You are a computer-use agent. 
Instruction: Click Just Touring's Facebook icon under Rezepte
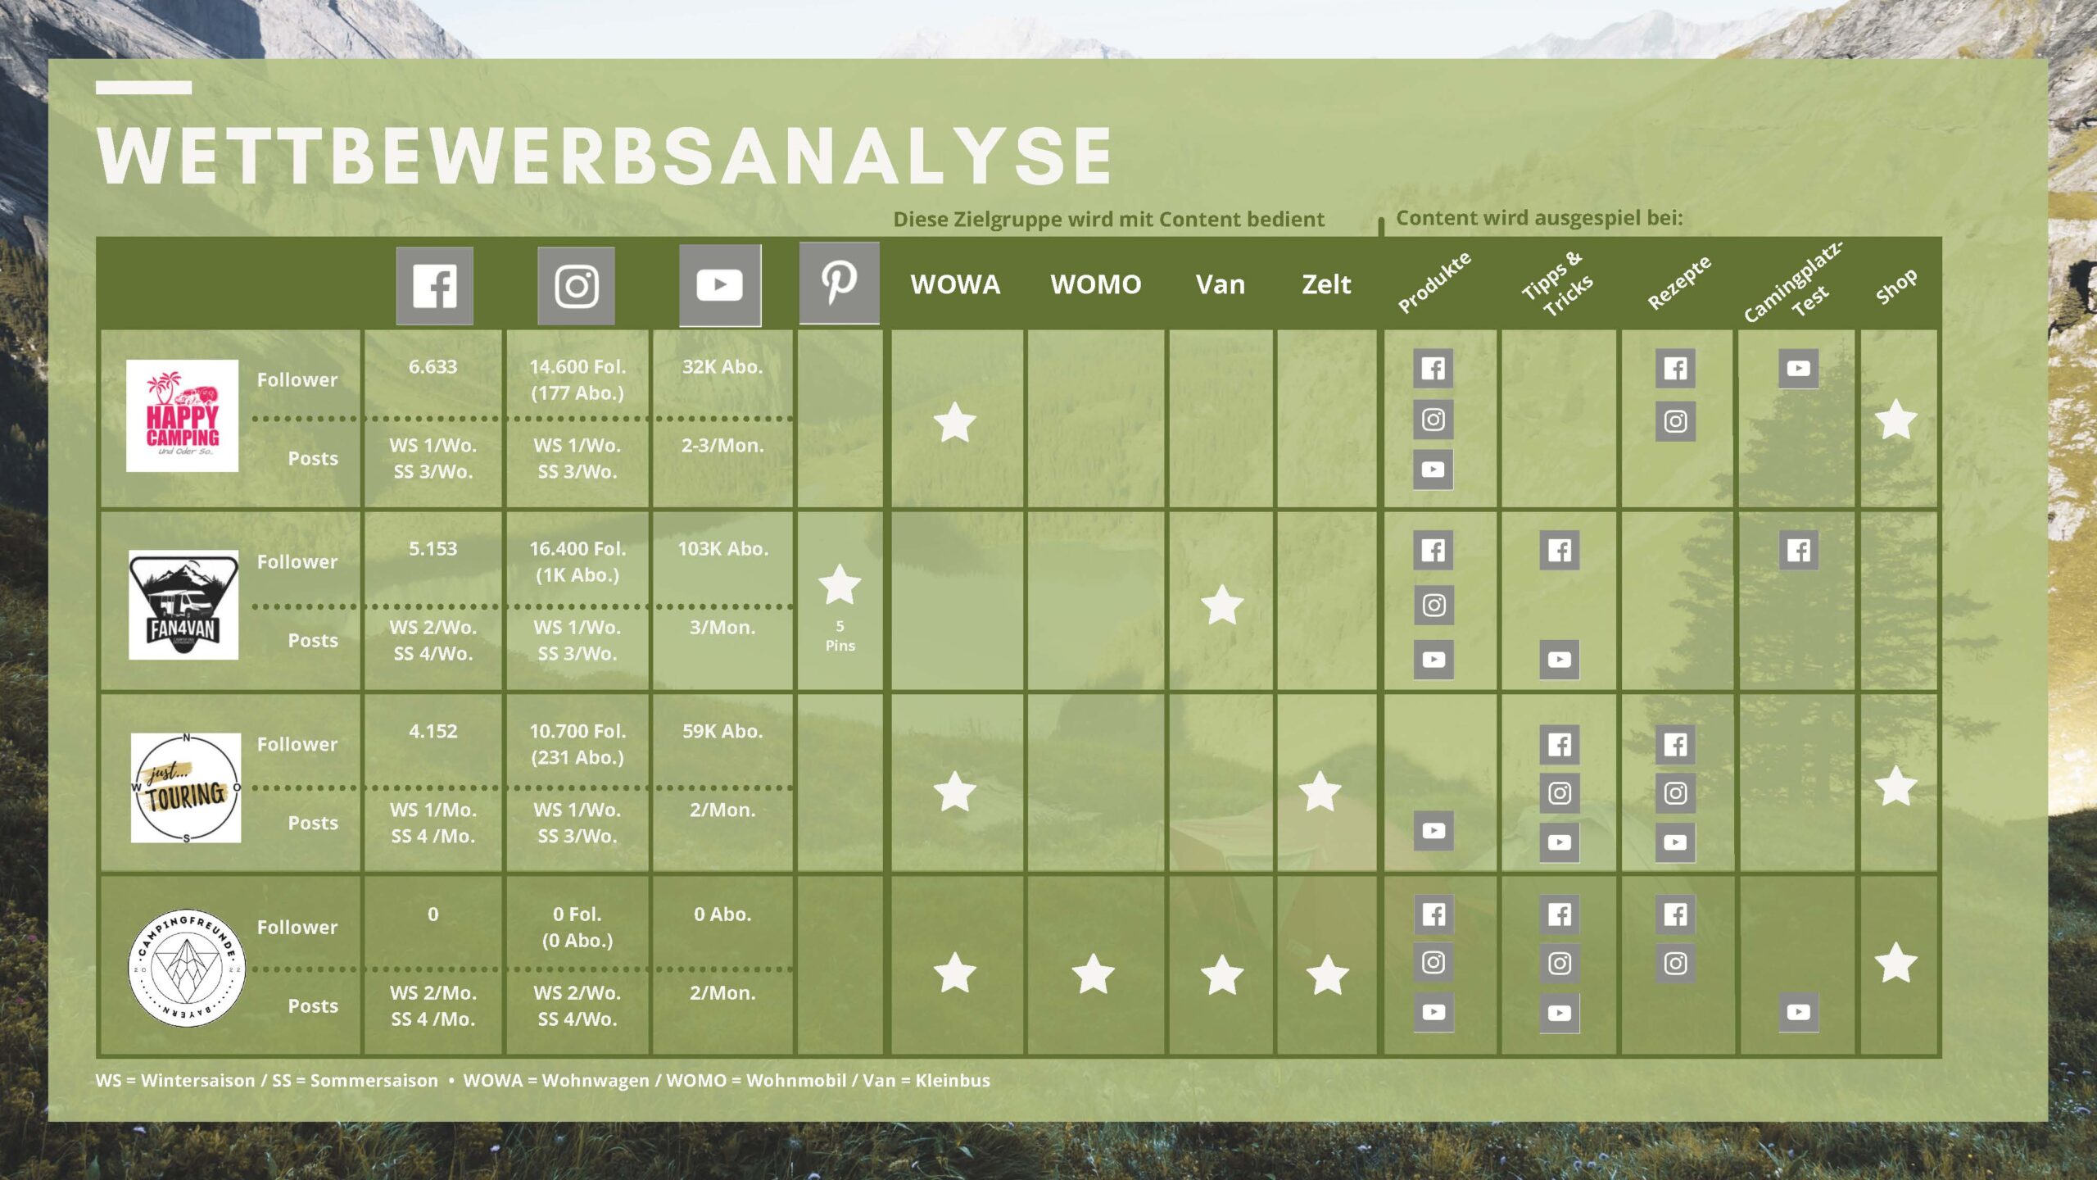coord(1675,745)
